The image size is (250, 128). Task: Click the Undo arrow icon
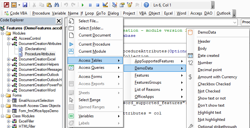click(66, 5)
